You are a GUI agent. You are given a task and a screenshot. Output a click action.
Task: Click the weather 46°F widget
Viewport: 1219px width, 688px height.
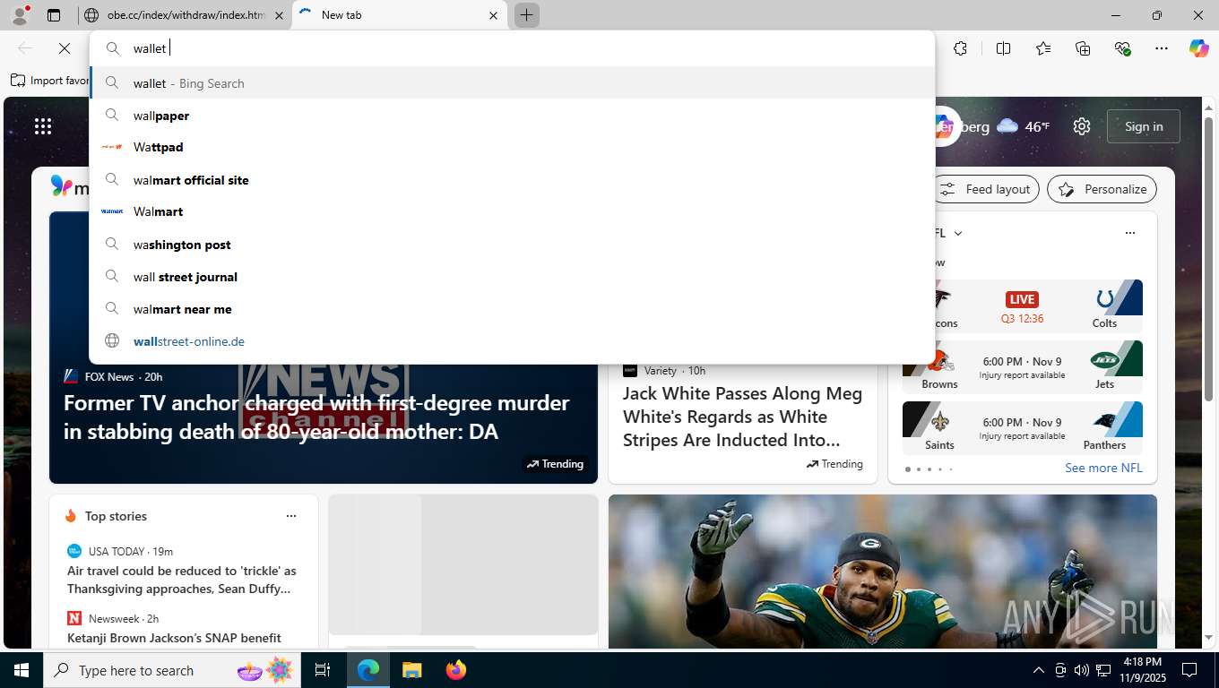pyautogui.click(x=1023, y=126)
